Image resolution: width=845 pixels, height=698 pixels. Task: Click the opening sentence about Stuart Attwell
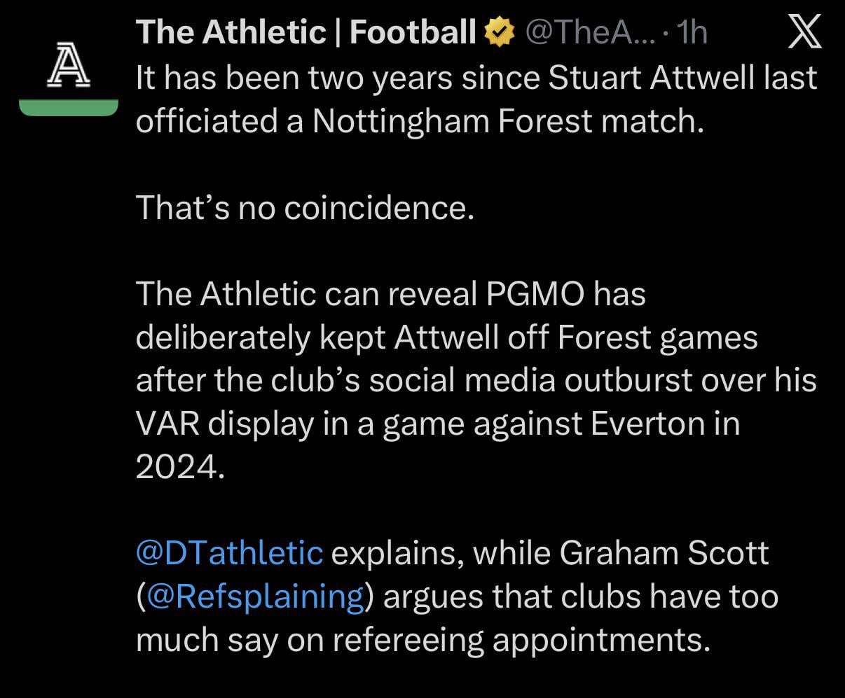click(x=476, y=78)
